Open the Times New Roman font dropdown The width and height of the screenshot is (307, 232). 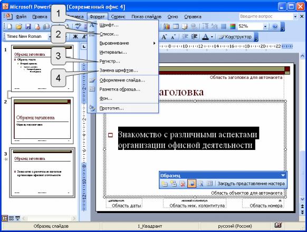point(50,36)
